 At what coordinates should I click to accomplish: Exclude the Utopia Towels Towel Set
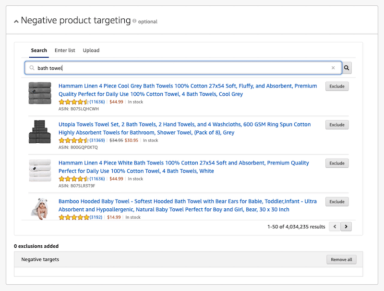tap(337, 125)
